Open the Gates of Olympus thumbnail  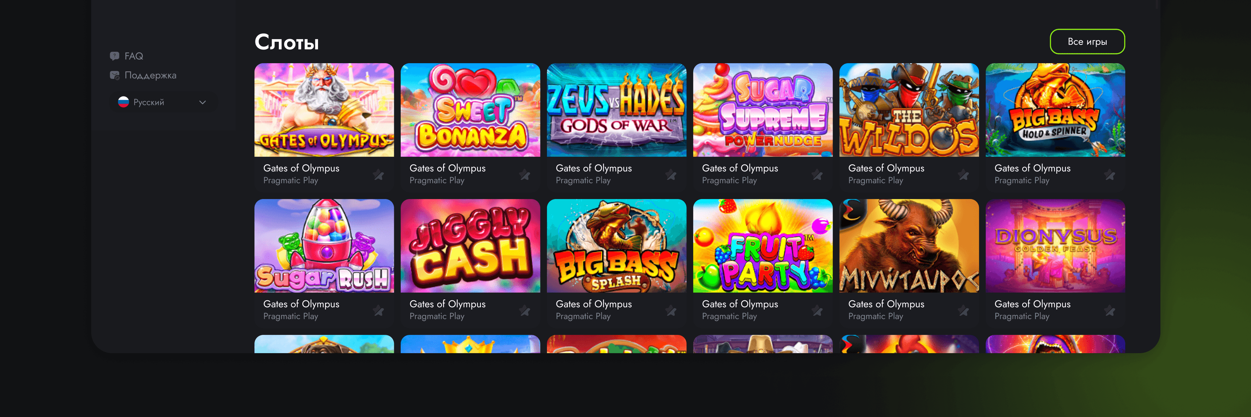(x=324, y=110)
